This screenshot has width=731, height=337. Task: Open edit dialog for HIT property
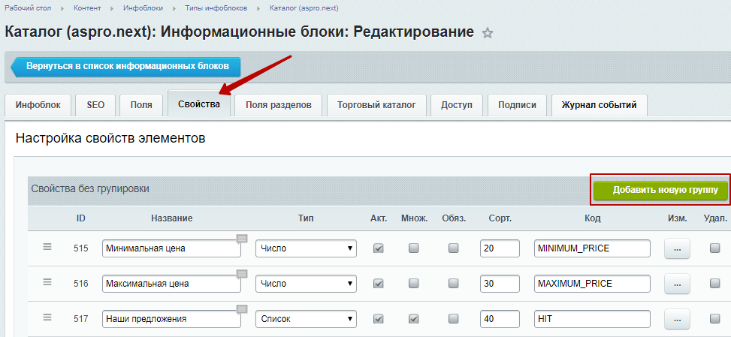coord(677,319)
